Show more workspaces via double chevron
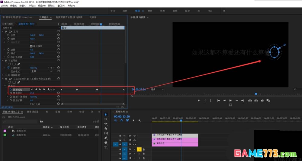 click(224, 11)
